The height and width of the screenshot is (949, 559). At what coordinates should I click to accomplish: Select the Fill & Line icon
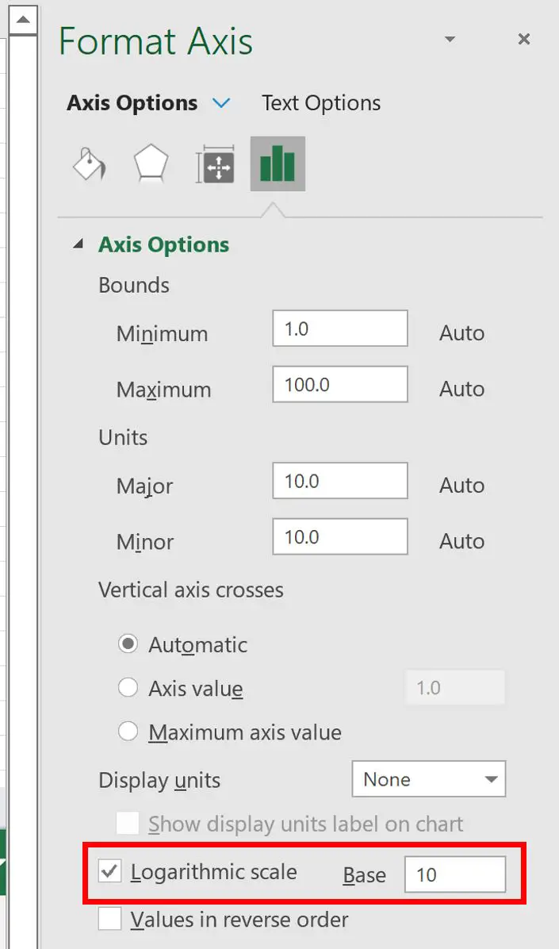click(88, 163)
